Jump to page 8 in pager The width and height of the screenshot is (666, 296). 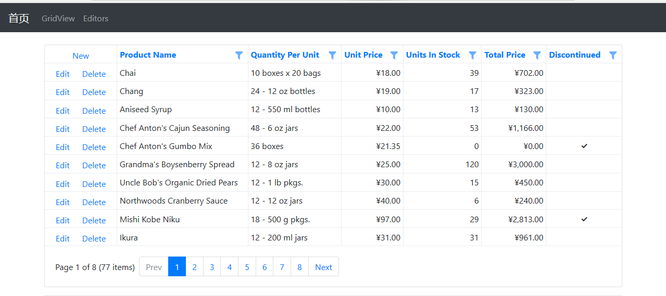299,267
